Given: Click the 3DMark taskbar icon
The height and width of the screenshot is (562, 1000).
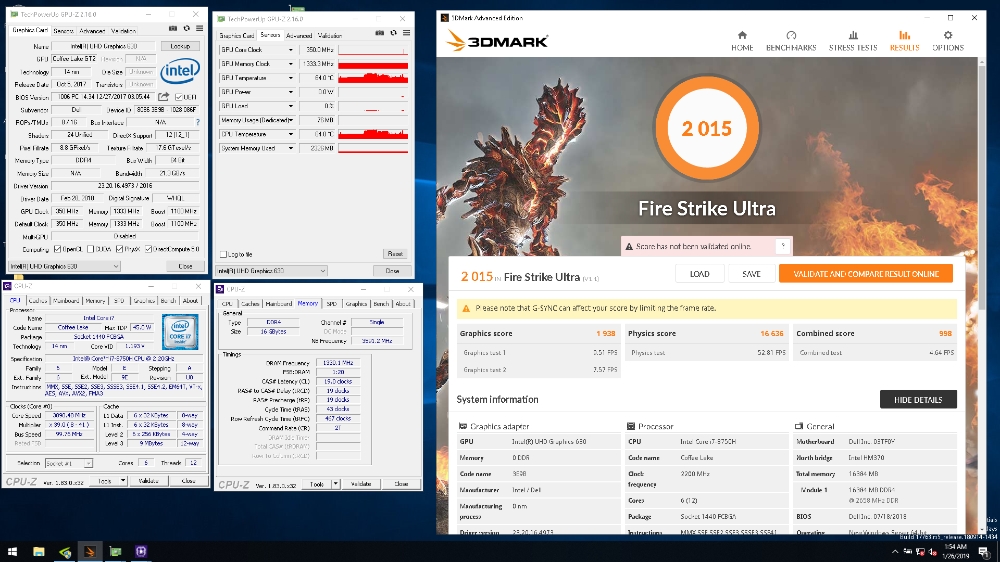Looking at the screenshot, I should click(90, 552).
